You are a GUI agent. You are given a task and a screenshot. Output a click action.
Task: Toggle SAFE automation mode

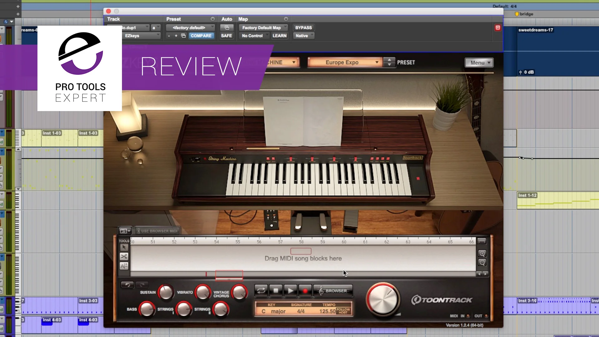[226, 36]
